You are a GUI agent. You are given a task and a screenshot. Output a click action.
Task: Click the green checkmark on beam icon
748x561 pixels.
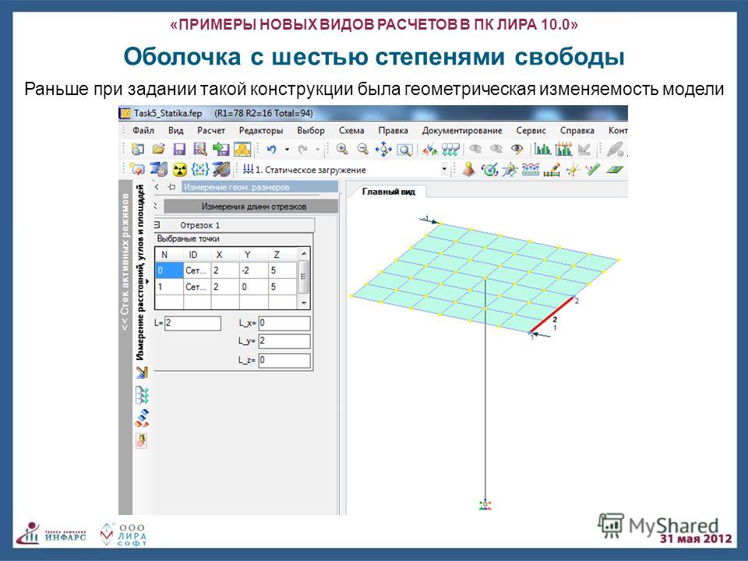coord(593,169)
